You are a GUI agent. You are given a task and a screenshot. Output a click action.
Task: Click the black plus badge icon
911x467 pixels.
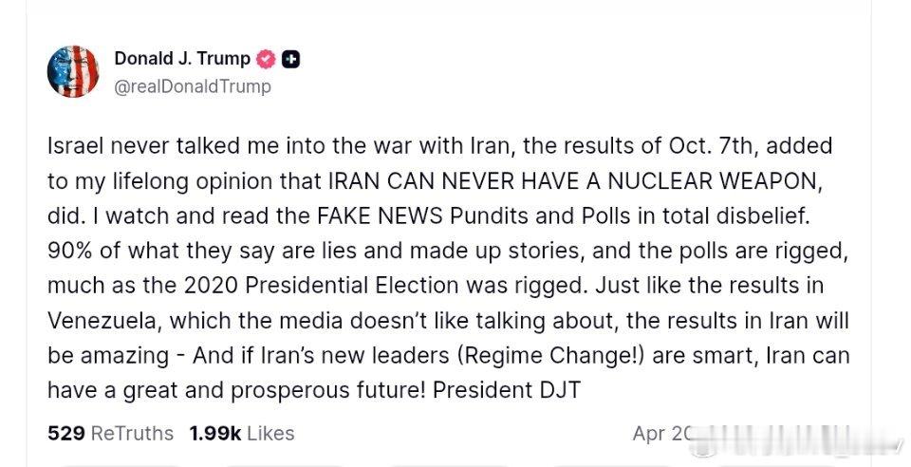[x=291, y=59]
